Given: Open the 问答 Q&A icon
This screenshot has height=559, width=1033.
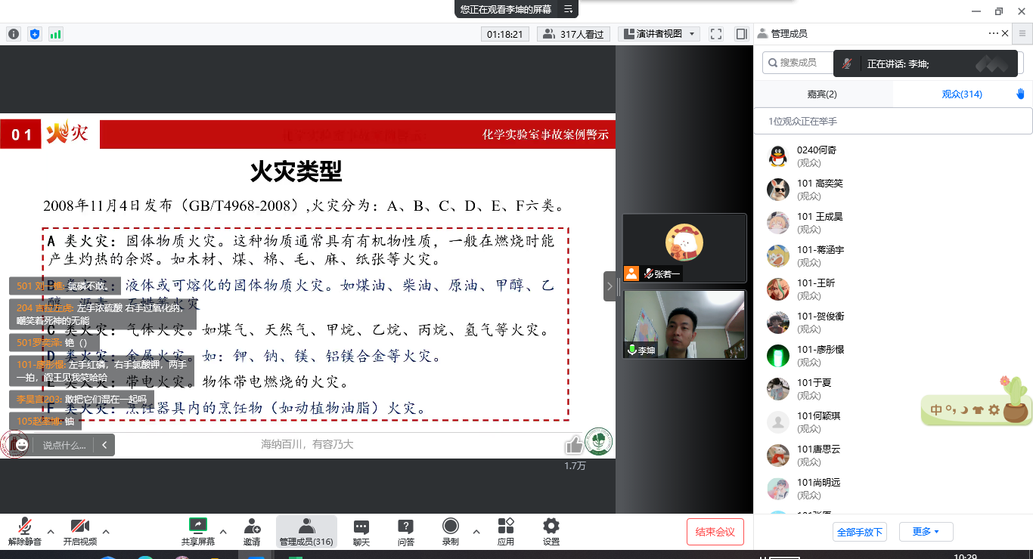Looking at the screenshot, I should [x=405, y=532].
